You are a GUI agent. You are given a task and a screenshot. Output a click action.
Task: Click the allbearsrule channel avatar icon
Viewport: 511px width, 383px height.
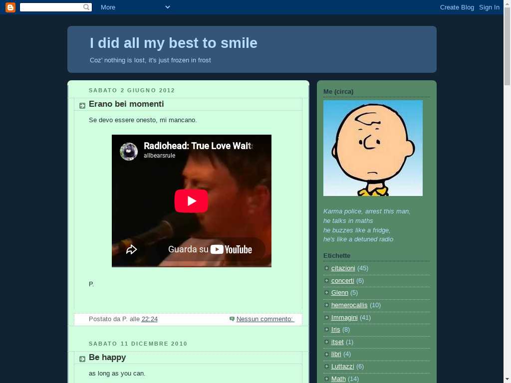[x=129, y=152]
